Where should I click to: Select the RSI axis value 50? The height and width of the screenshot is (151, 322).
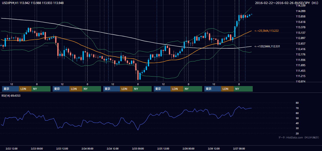(297, 118)
